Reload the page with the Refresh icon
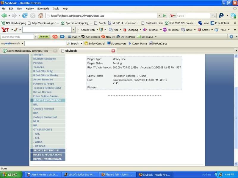Image resolution: width=238 pixels, height=178 pixels. (25, 16)
